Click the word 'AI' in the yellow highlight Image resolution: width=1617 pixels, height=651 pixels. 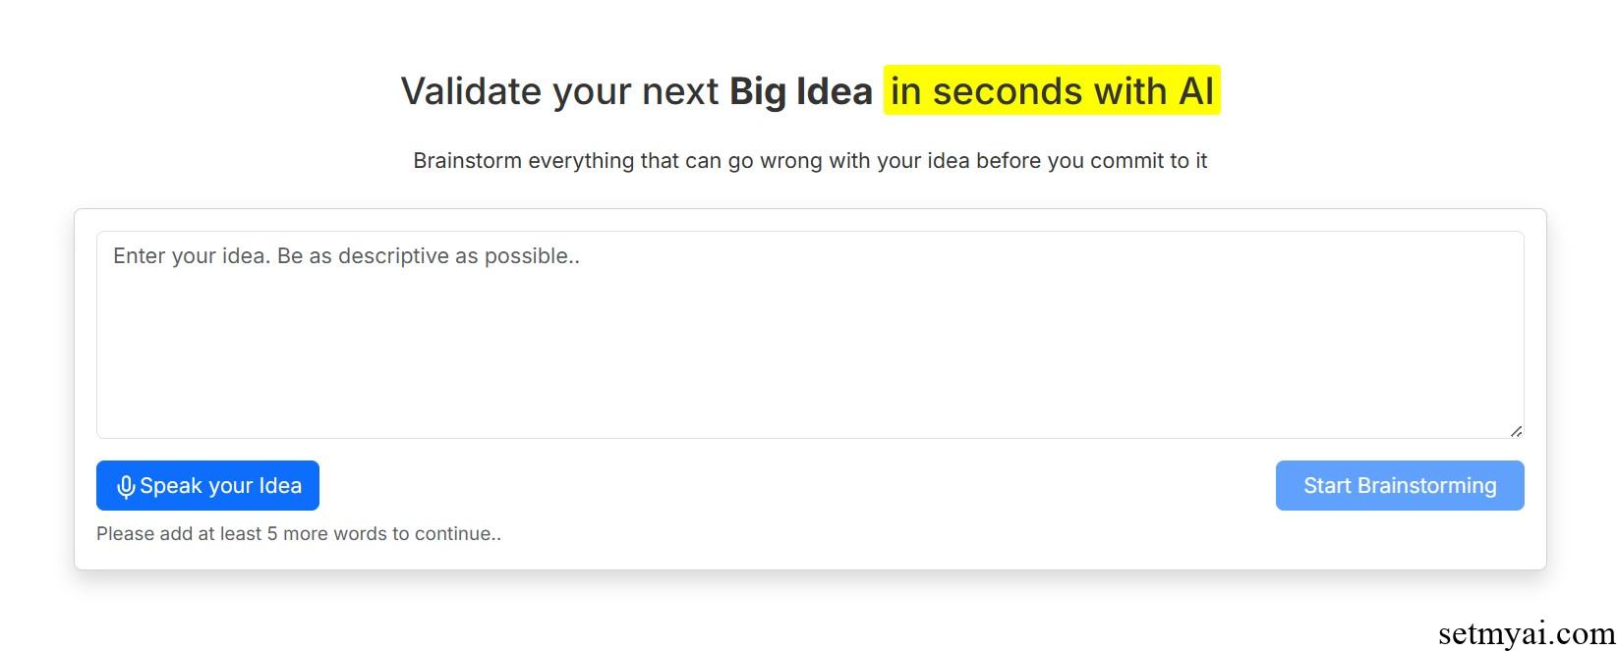click(x=1196, y=91)
